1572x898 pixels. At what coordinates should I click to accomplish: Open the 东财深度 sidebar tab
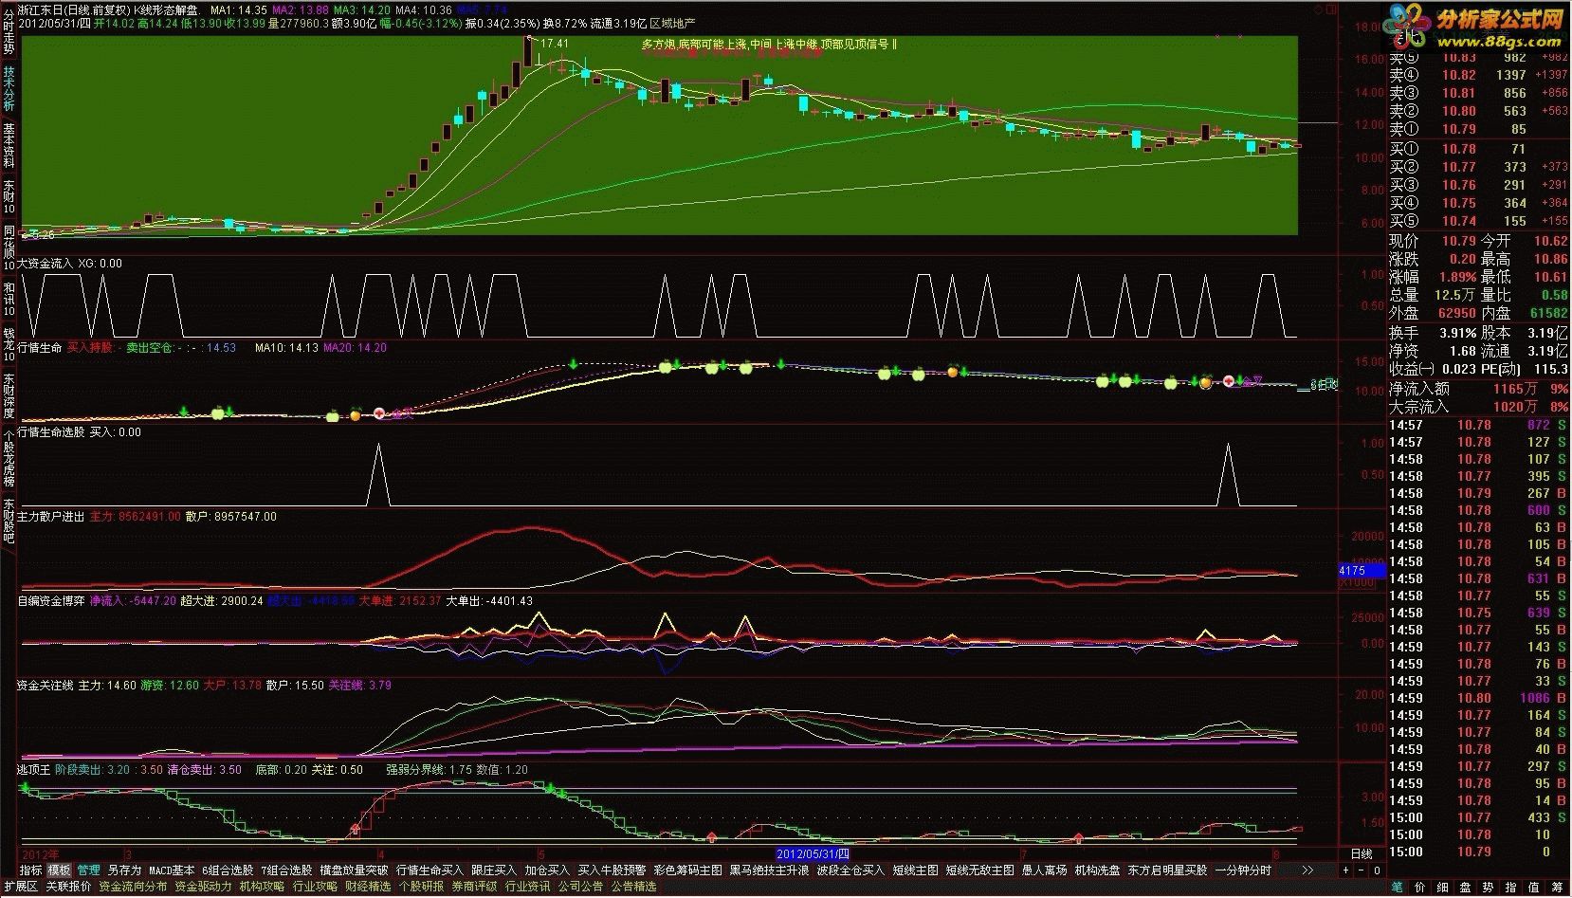point(9,396)
